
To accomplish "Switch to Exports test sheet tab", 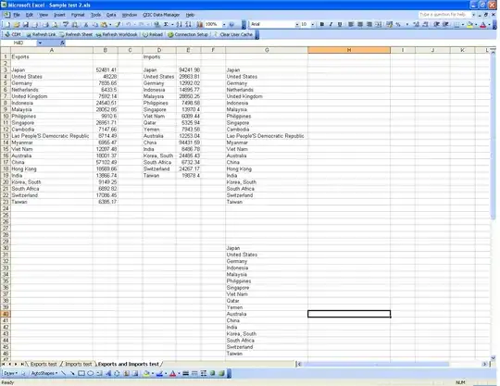I will tap(44, 364).
